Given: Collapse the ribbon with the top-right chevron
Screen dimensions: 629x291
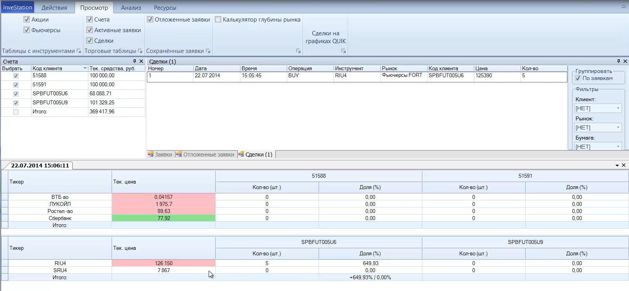Looking at the screenshot, I should click(623, 7).
